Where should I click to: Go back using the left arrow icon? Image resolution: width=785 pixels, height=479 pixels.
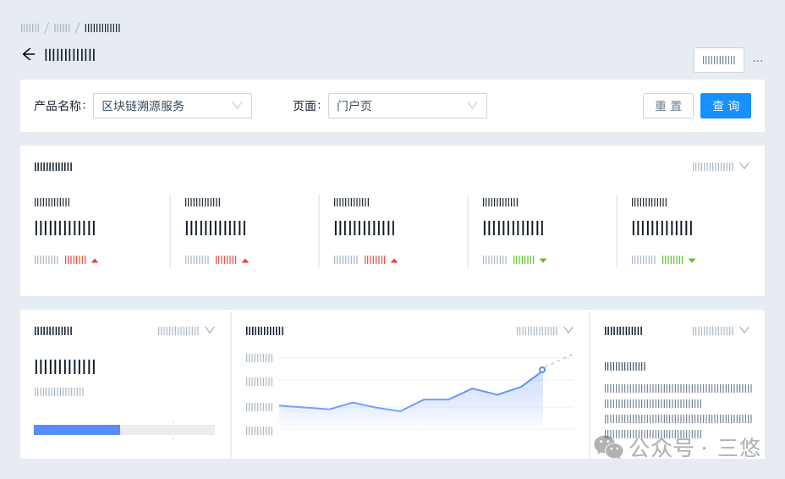[x=29, y=54]
